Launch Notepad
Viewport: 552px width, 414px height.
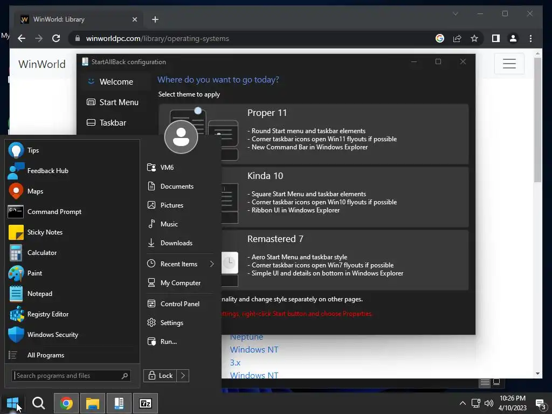point(72,294)
